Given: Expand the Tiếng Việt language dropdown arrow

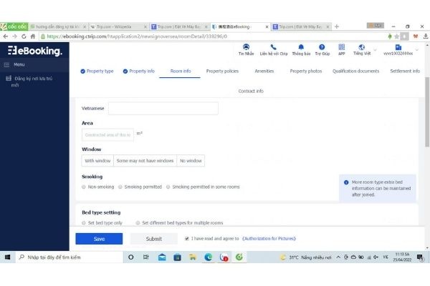Looking at the screenshot, I should (x=375, y=50).
